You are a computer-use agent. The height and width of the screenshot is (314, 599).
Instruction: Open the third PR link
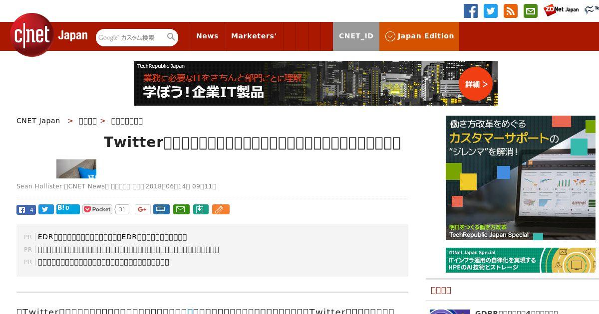click(x=103, y=262)
